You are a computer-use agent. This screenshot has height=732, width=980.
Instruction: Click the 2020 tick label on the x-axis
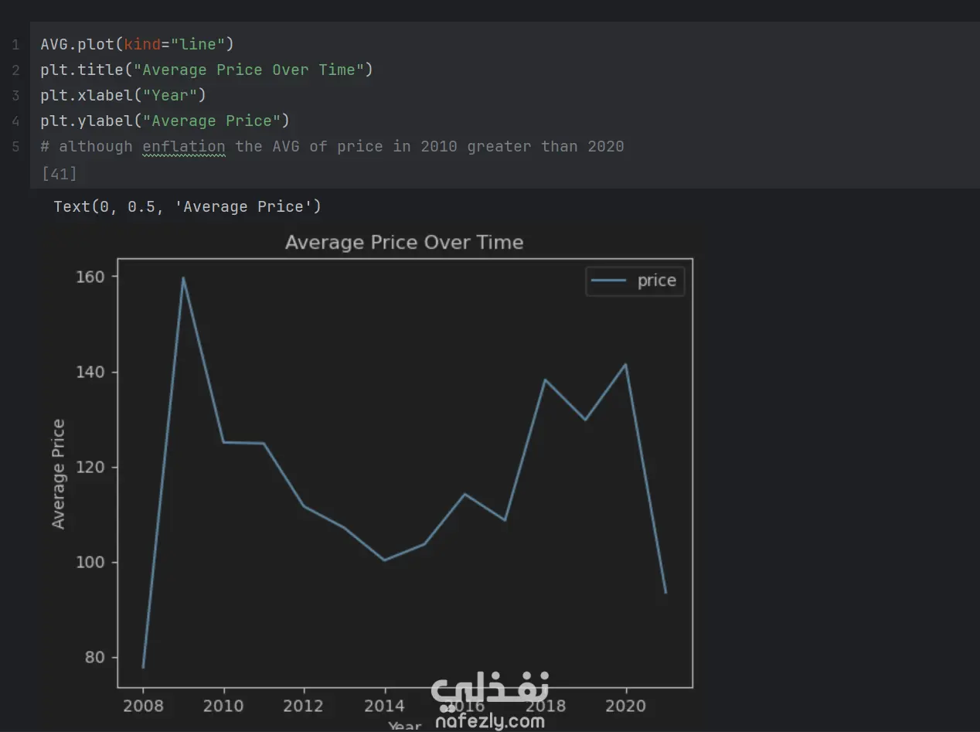click(625, 706)
